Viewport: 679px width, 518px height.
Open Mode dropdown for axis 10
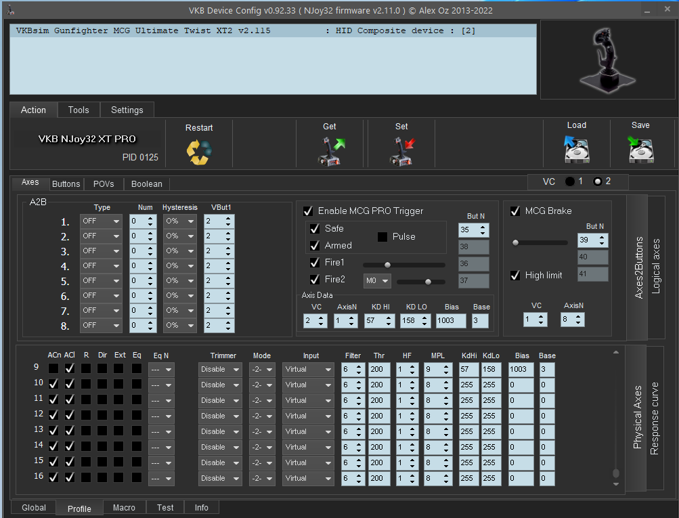click(262, 385)
